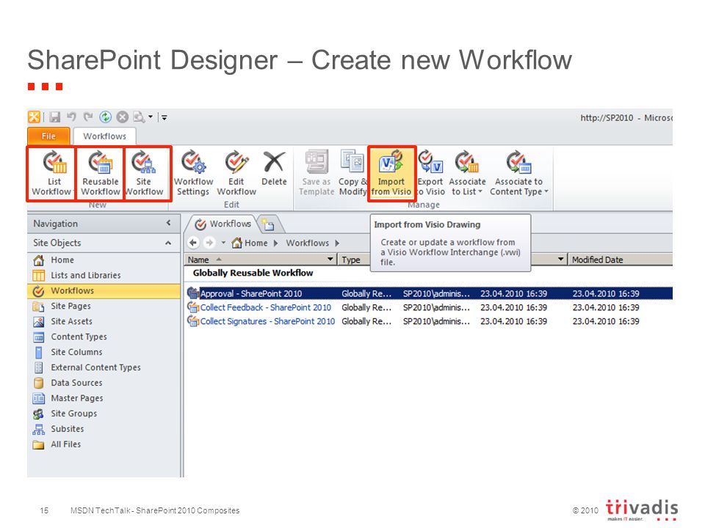Click the Delete X icon

pyautogui.click(x=274, y=162)
